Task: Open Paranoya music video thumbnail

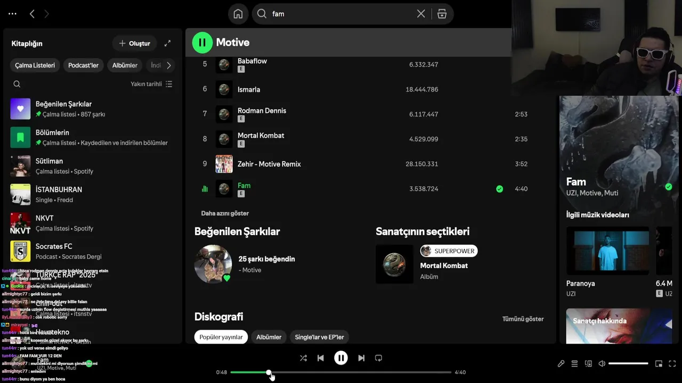Action: tap(607, 251)
